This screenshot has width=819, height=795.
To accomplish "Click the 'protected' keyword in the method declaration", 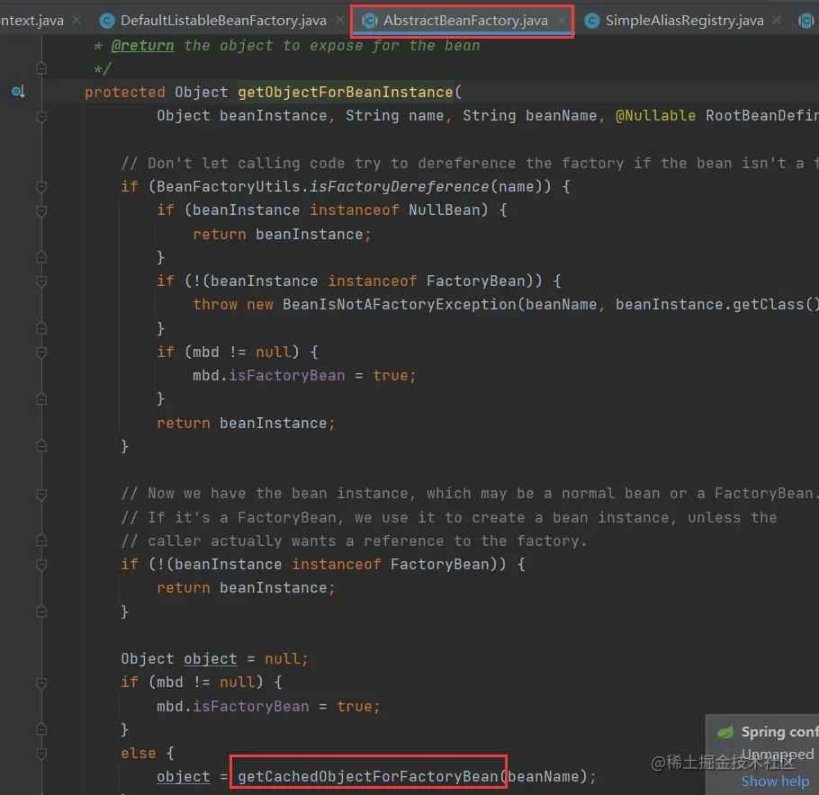I will [x=125, y=93].
